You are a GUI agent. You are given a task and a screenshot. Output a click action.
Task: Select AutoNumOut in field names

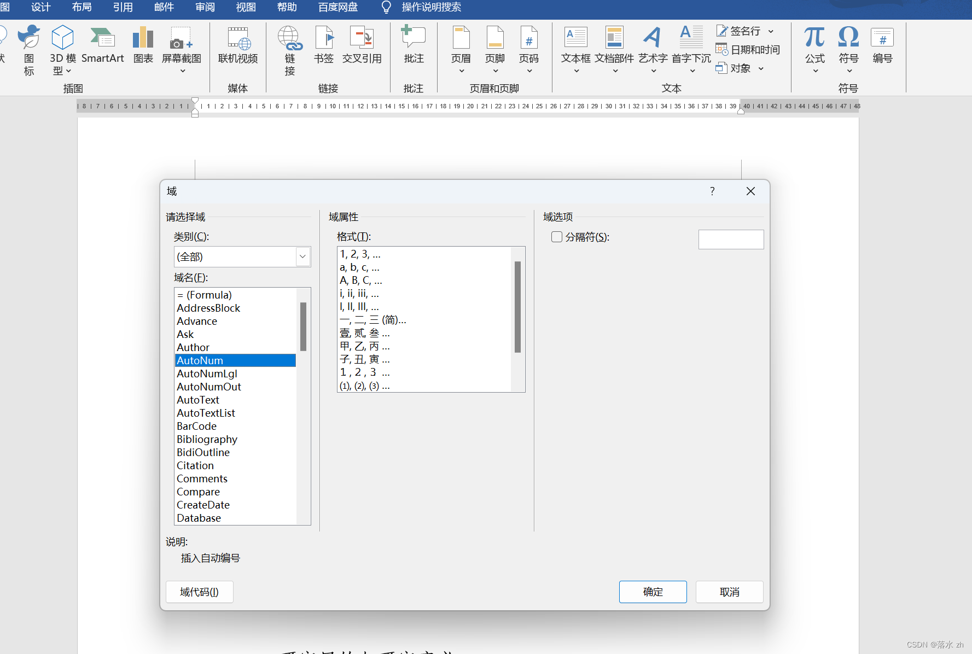235,387
